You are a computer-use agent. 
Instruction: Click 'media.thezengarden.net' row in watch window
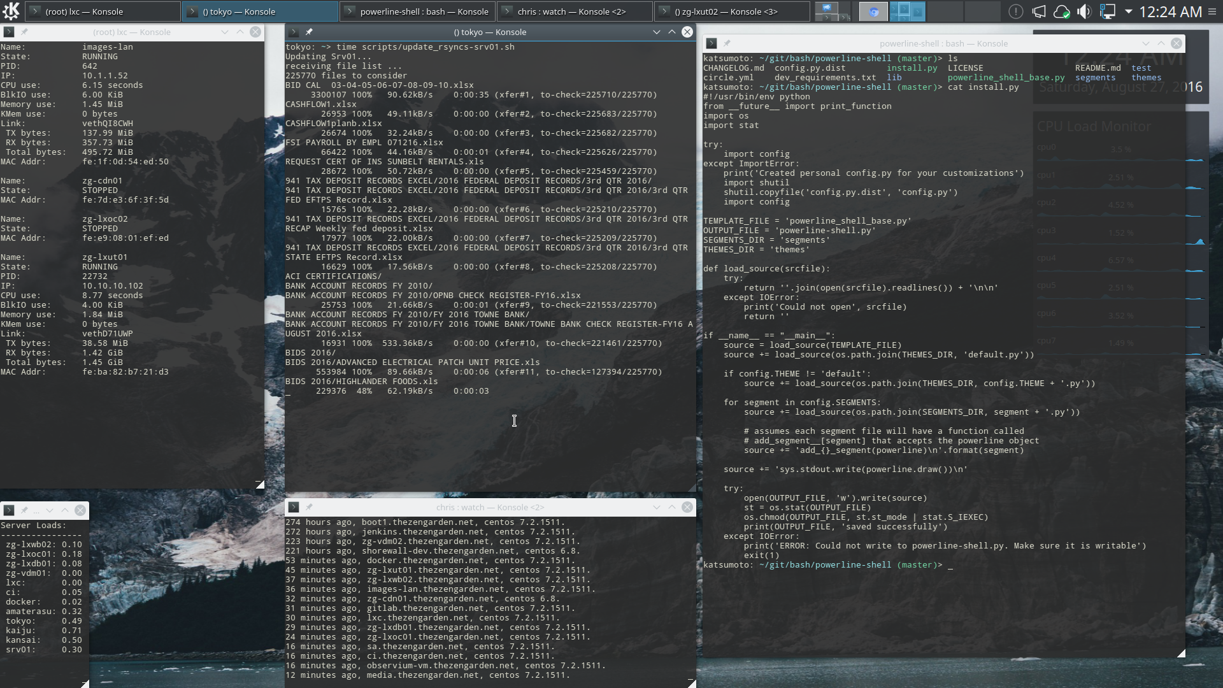[427, 675]
